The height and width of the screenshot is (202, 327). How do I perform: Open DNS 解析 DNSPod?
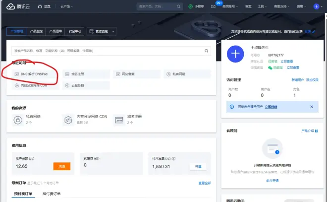[x=35, y=74]
